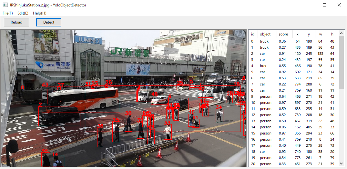Click the YoloObjectDetector title bar app icon
The height and width of the screenshot is (169, 347).
point(5,5)
